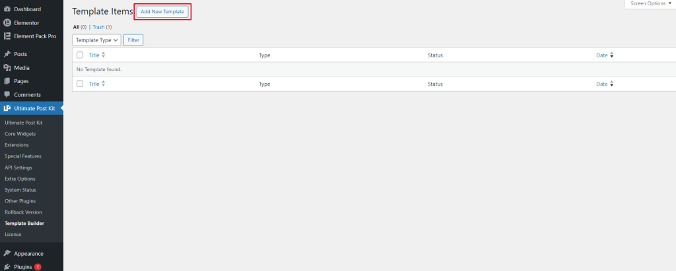Expand the Screen Options panel
Image resolution: width=676 pixels, height=271 pixels.
click(x=650, y=3)
